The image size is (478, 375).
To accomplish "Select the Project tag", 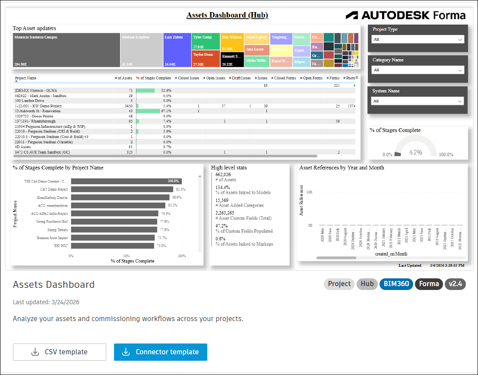I will click(339, 284).
